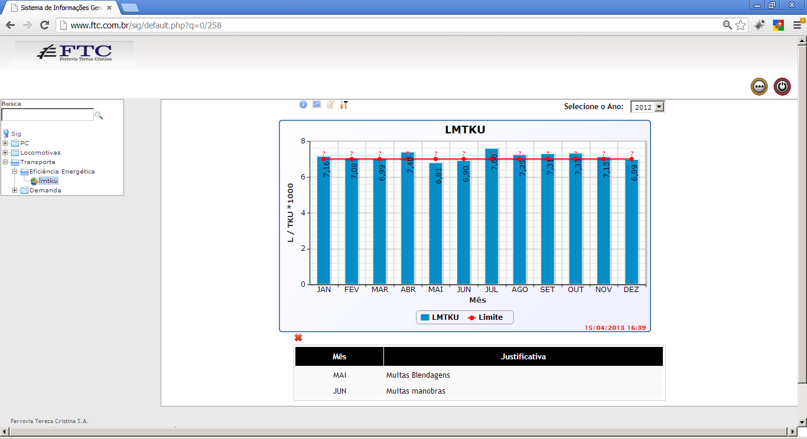Screen dimensions: 807x439
Task: Toggle the LMTKU series in chart legend
Action: (440, 317)
